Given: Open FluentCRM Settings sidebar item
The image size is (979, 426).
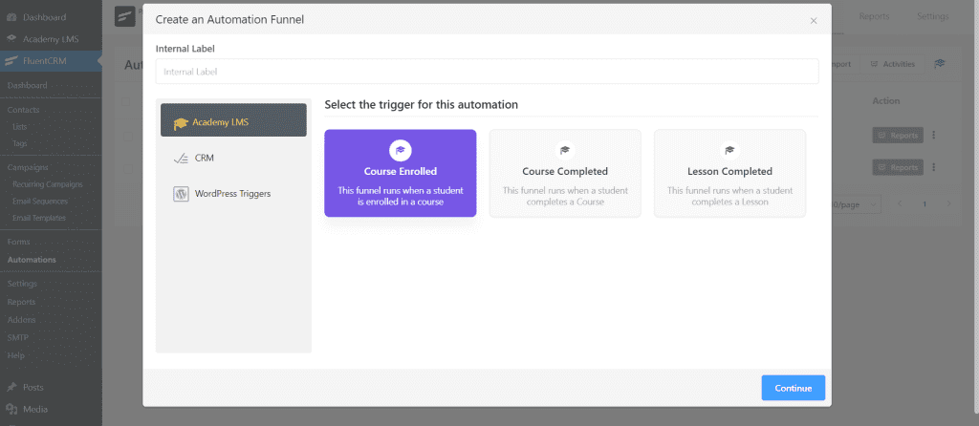Looking at the screenshot, I should click(23, 283).
